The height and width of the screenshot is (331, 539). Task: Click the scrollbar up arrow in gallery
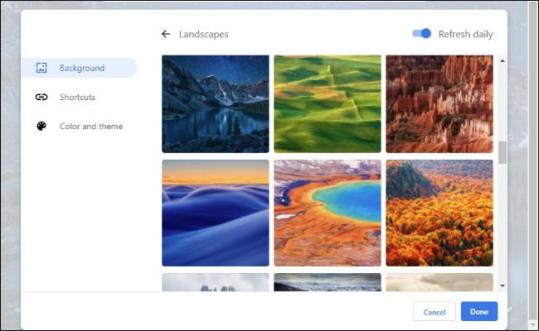[x=503, y=60]
